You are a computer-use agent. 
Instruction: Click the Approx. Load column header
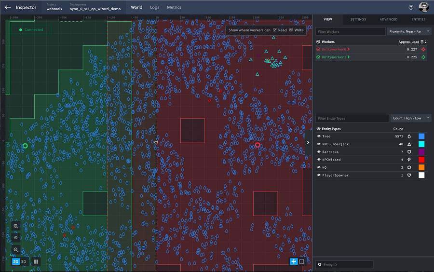pos(408,42)
